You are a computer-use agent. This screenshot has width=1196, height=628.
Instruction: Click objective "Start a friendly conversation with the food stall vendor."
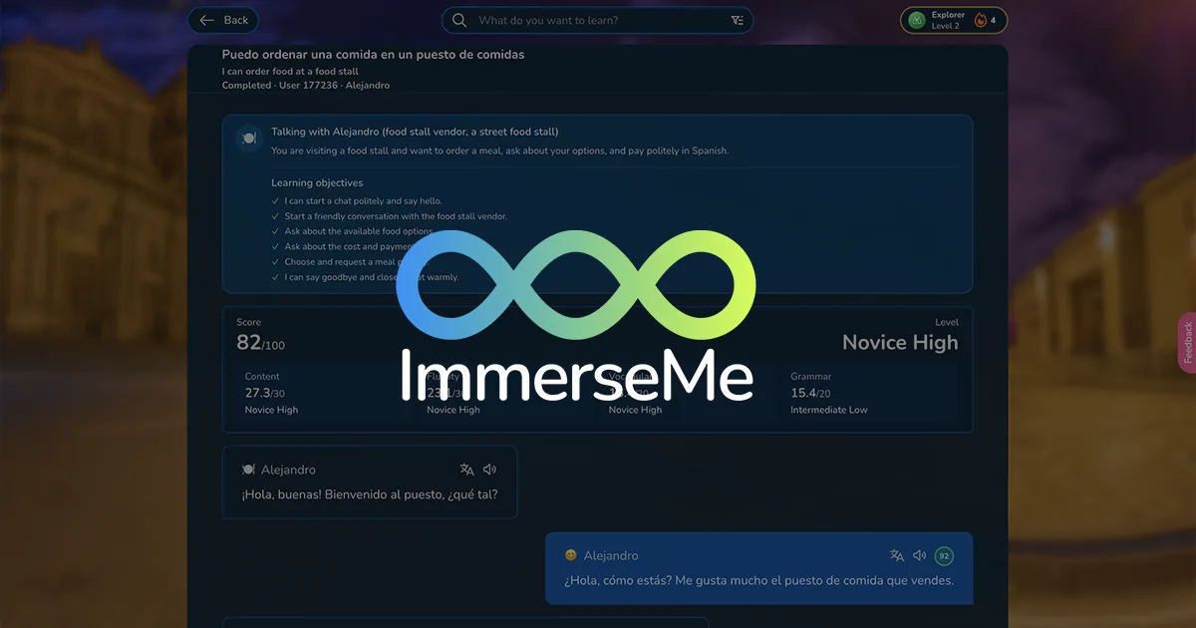[x=396, y=216]
